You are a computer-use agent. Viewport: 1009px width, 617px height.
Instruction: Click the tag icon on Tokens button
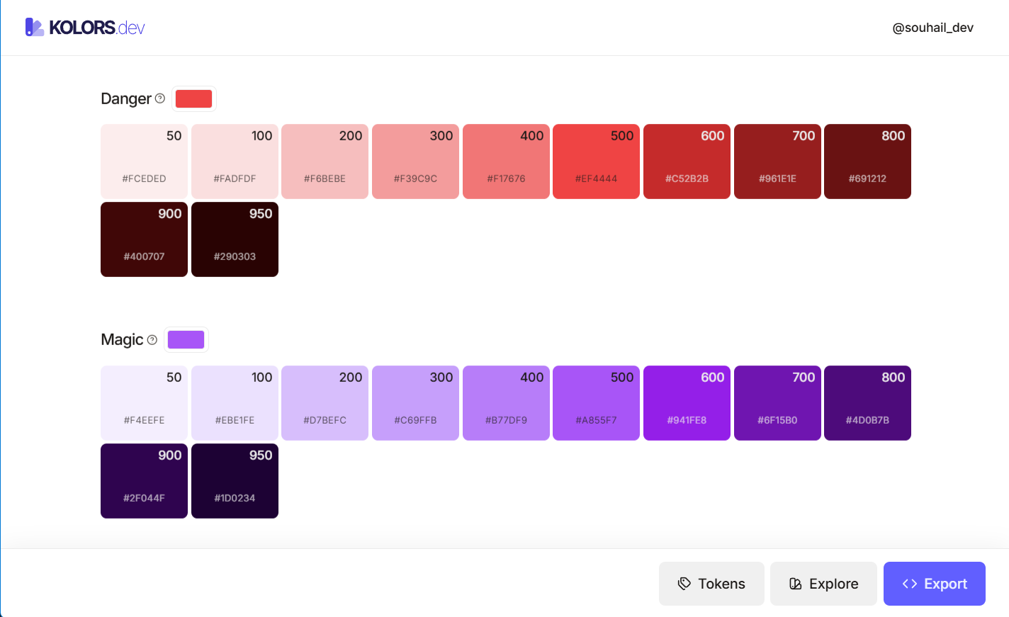(x=684, y=584)
